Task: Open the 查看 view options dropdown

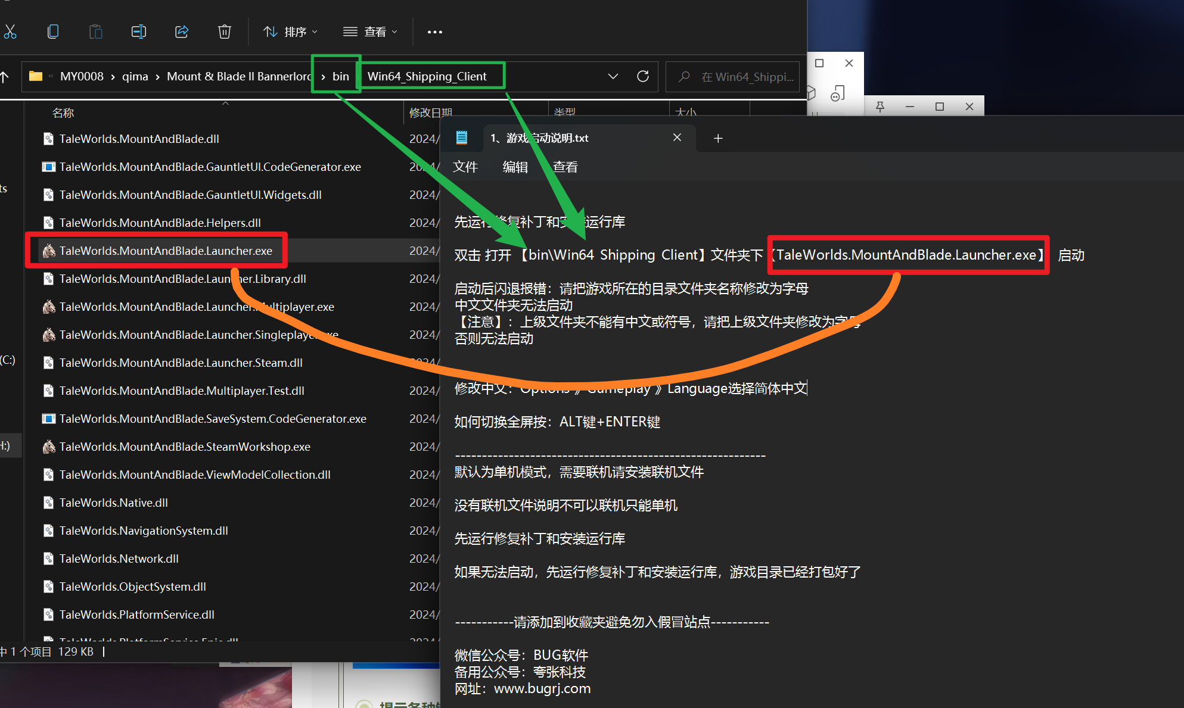Action: tap(370, 32)
